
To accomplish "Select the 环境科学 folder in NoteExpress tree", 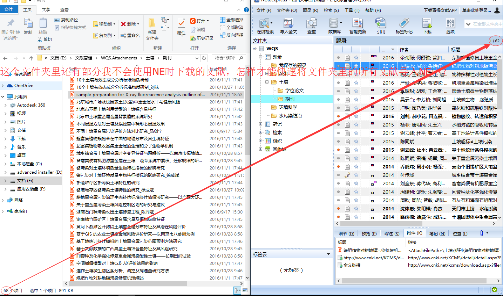I will [288, 107].
